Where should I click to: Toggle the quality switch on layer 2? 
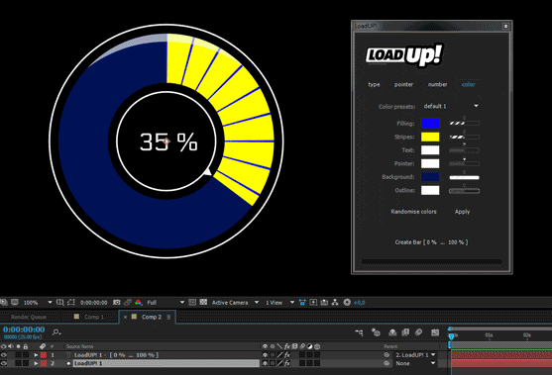click(279, 363)
